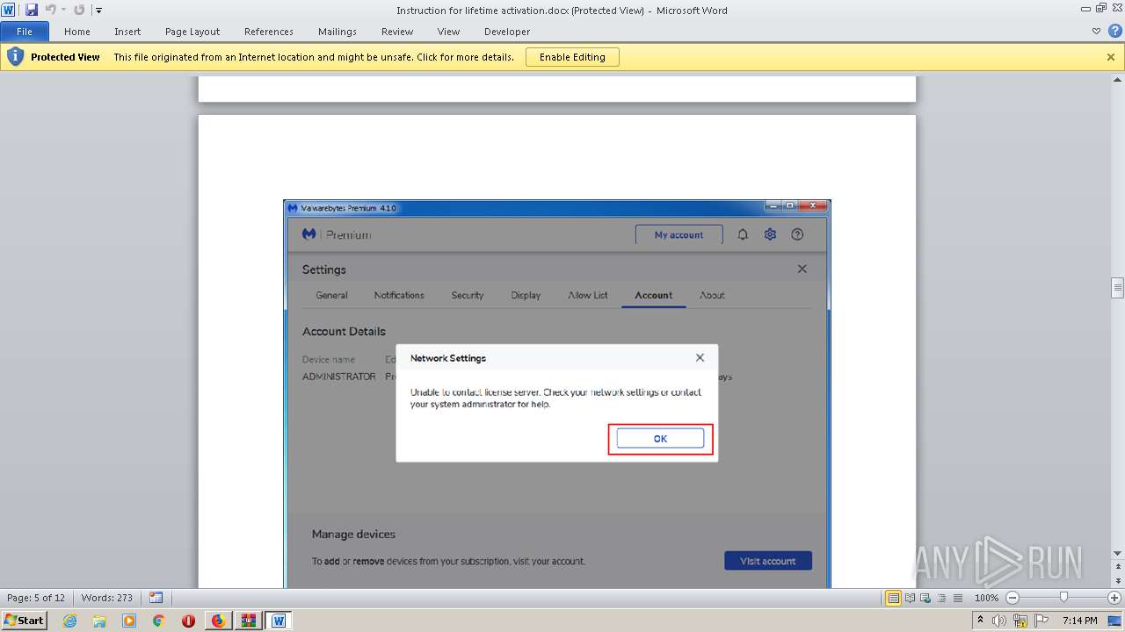This screenshot has width=1125, height=632.
Task: Click the 'Protected View' label in message bar
Action: pyautogui.click(x=65, y=57)
